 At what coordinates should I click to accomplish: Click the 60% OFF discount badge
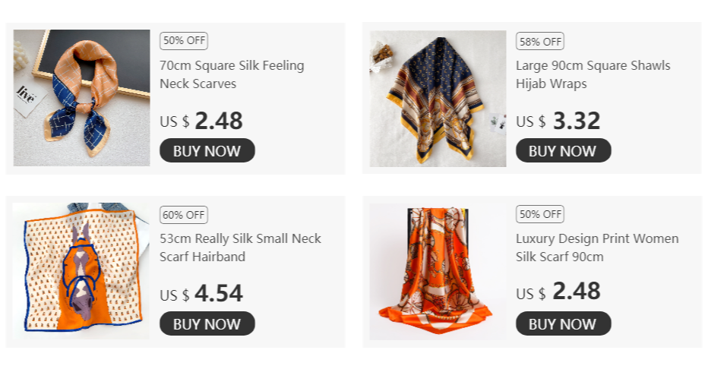[x=184, y=215]
